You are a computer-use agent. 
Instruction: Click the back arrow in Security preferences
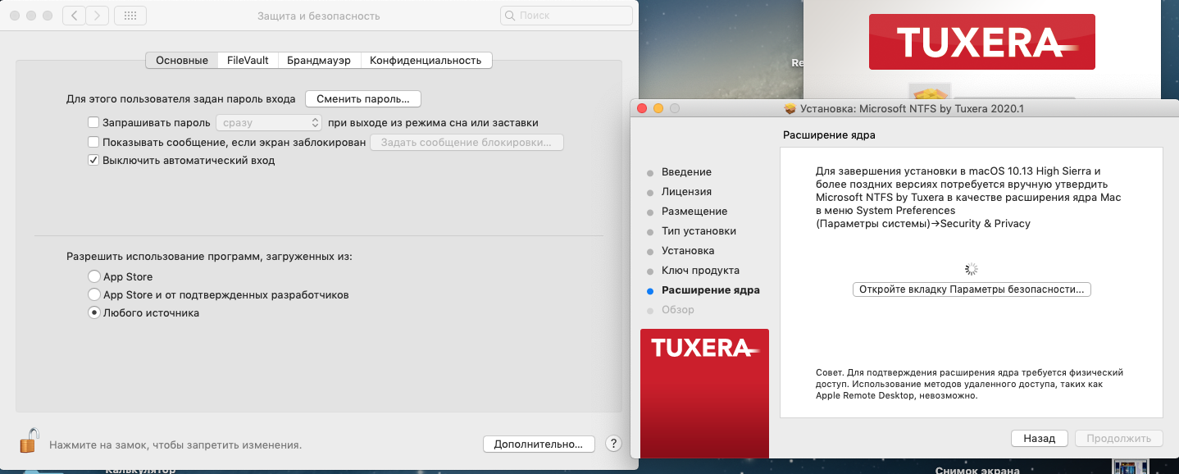74,16
